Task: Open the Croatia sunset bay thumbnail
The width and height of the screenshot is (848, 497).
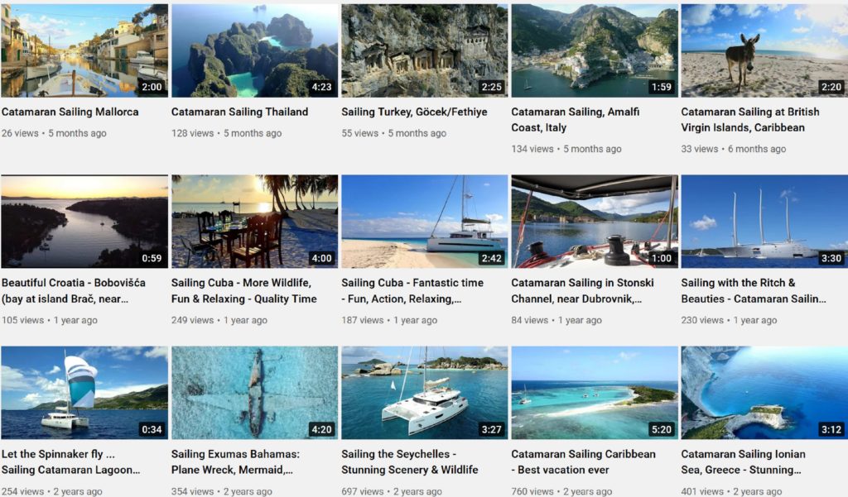Action: 84,222
